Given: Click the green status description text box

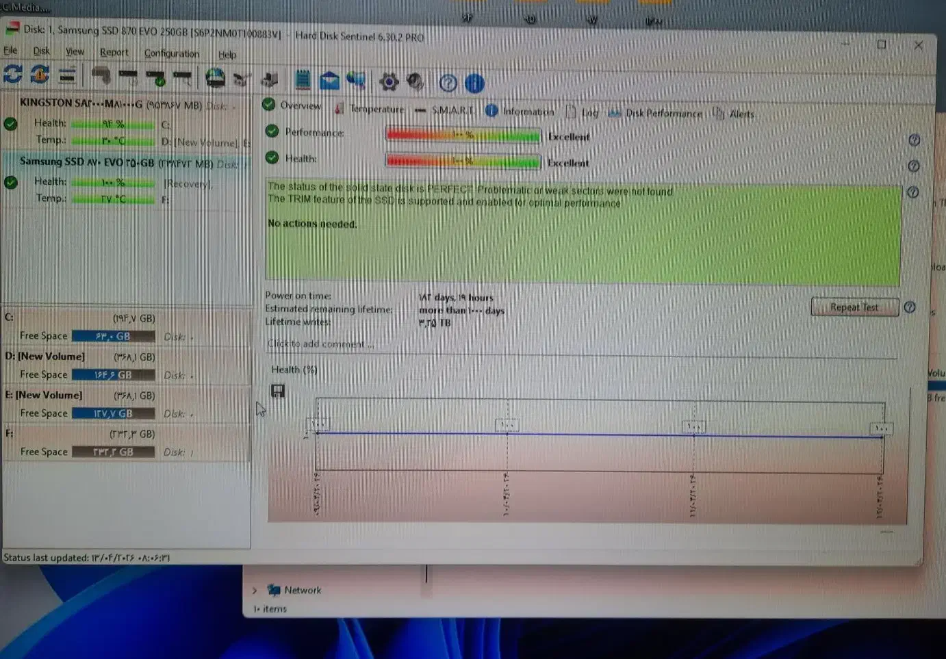Looking at the screenshot, I should click(x=583, y=234).
